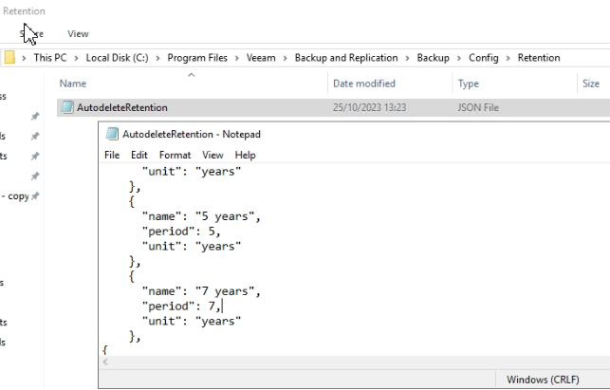The image size is (610, 390).
Task: Open the Edit menu in Notepad
Action: click(x=139, y=155)
